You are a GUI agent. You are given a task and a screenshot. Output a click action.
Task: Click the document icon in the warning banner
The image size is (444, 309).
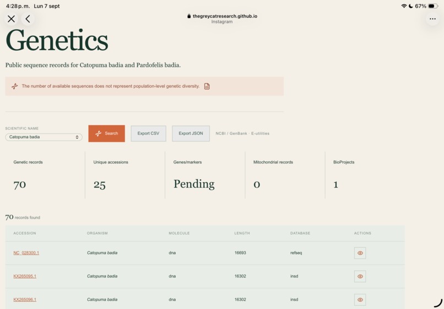click(207, 86)
